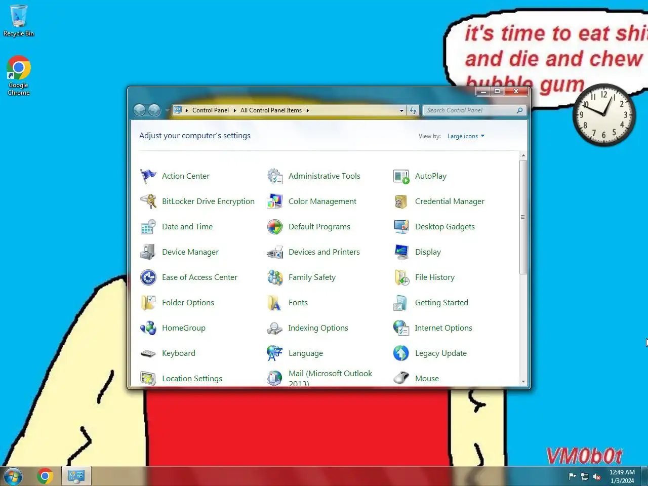Image resolution: width=648 pixels, height=486 pixels.
Task: Click the scrollbar up arrow
Action: click(523, 155)
